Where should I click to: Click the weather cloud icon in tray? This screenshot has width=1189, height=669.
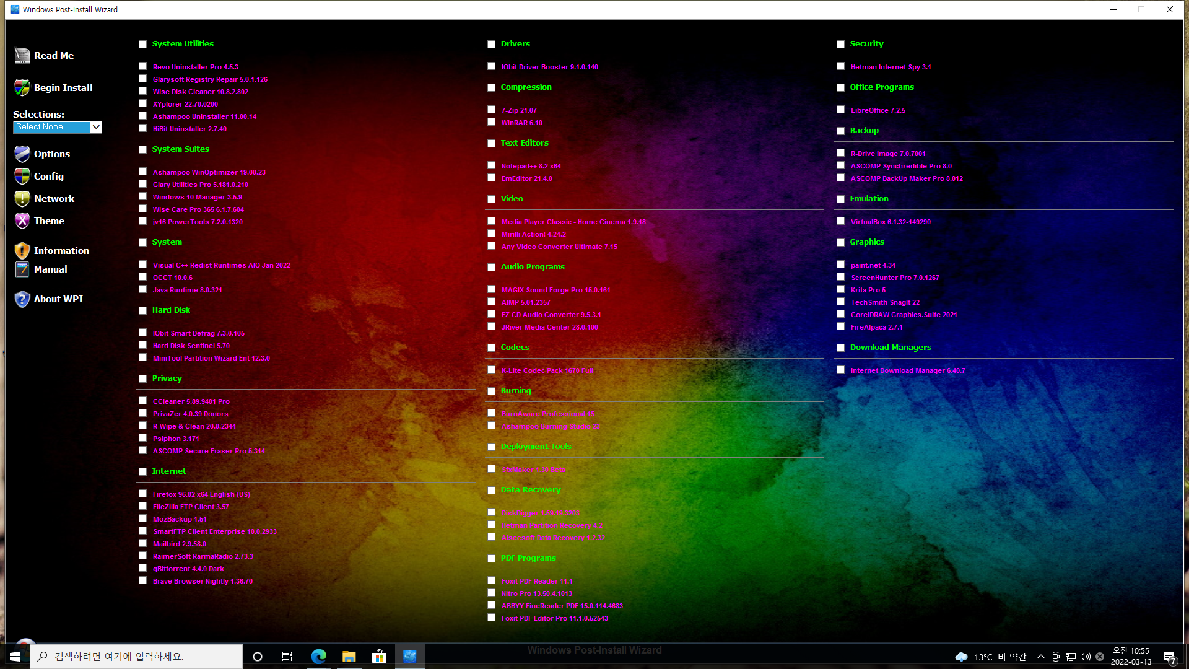962,657
